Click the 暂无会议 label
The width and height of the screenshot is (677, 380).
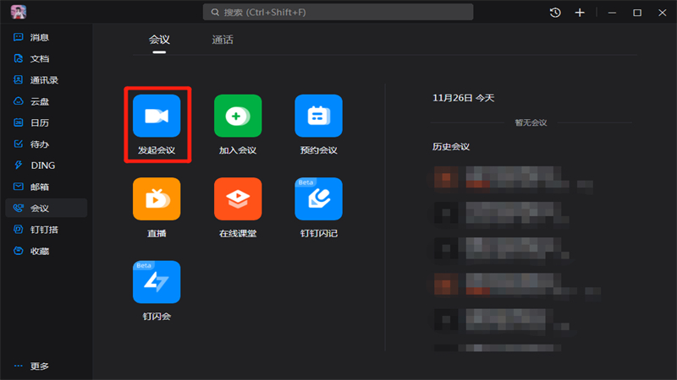tap(531, 122)
